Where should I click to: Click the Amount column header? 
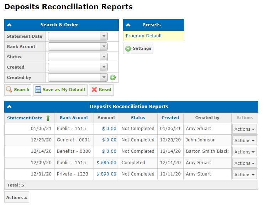[106, 118]
